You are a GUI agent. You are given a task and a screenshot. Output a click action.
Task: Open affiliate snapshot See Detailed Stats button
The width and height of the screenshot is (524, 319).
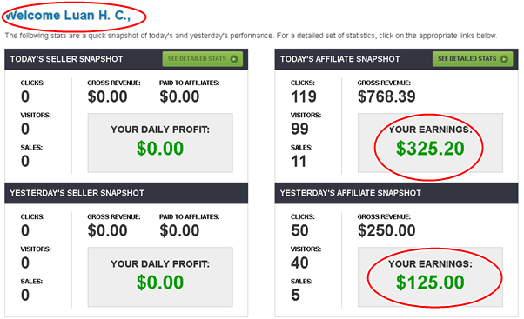[473, 59]
